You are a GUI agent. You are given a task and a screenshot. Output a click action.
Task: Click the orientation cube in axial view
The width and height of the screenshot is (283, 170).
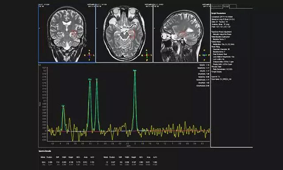tap(147, 55)
